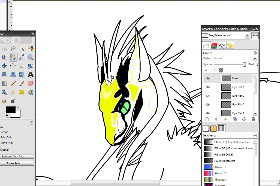Viewport: 280px width, 186px height.
Task: Reset colors to black and white
Action: coord(7,116)
